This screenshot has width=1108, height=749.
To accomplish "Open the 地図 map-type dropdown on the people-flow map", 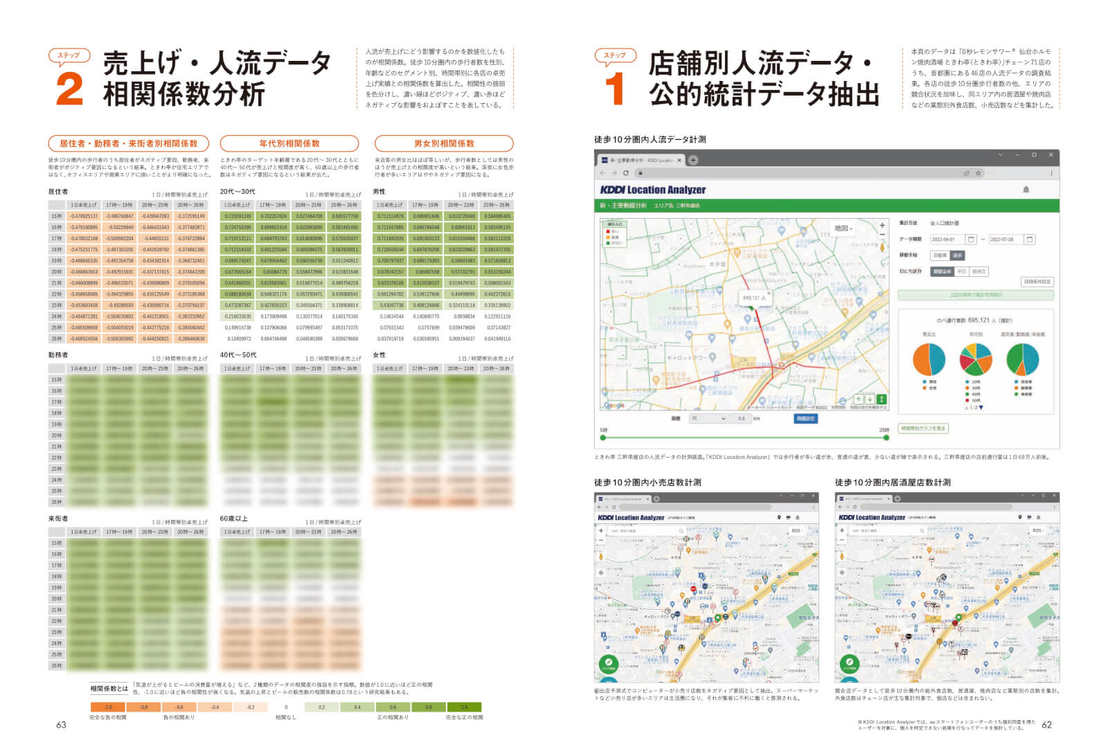I will click(843, 228).
